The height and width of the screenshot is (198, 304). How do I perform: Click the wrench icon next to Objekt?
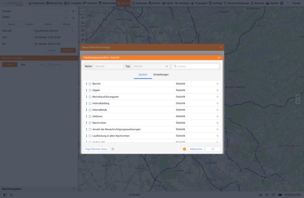pyautogui.click(x=73, y=17)
